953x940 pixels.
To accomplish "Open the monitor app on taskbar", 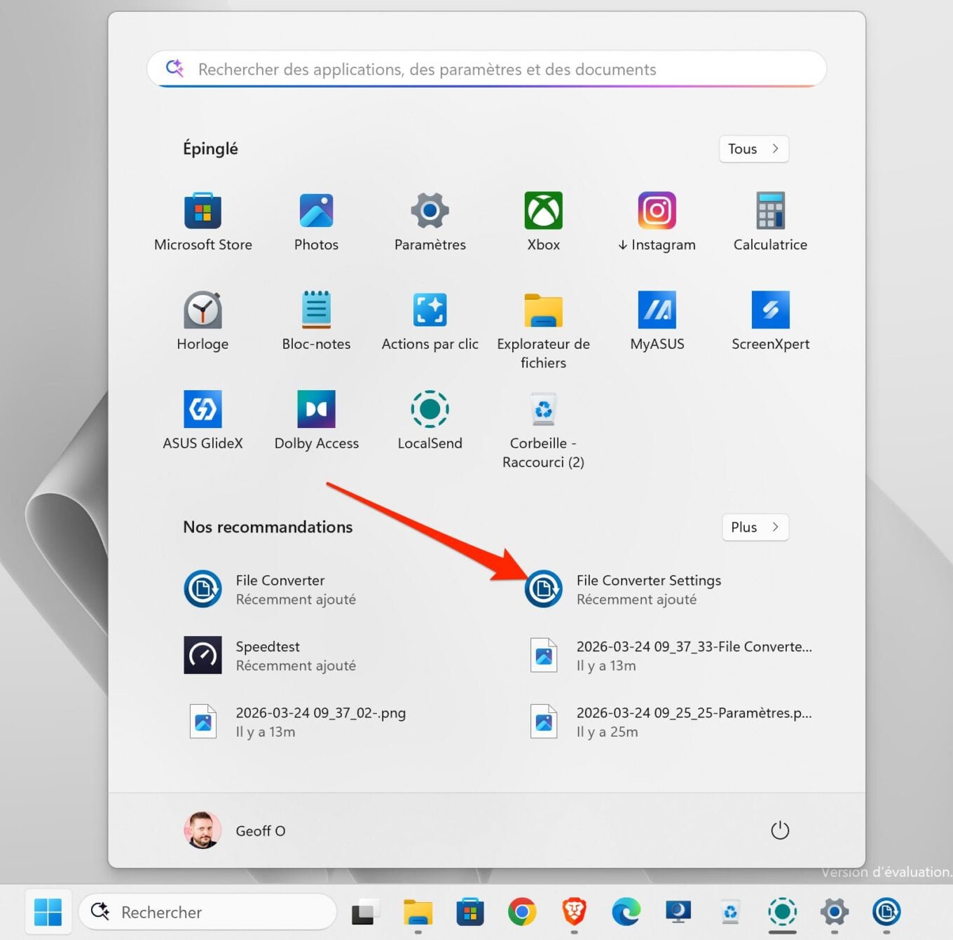I will tap(678, 912).
